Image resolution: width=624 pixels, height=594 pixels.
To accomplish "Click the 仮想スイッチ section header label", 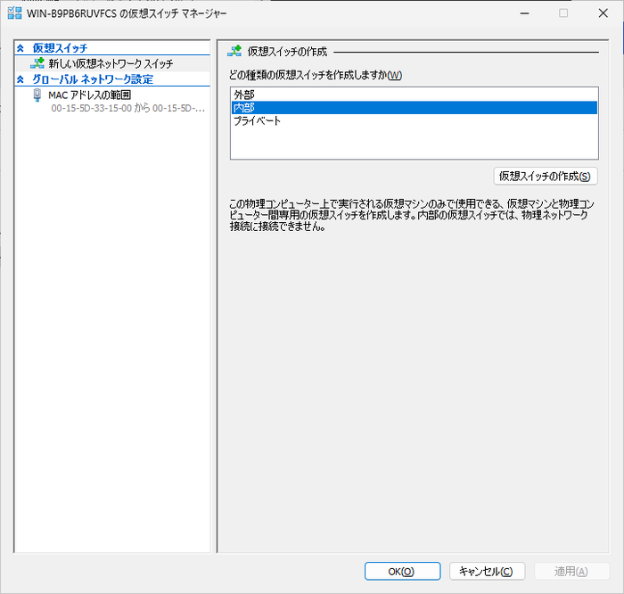I will 60,48.
